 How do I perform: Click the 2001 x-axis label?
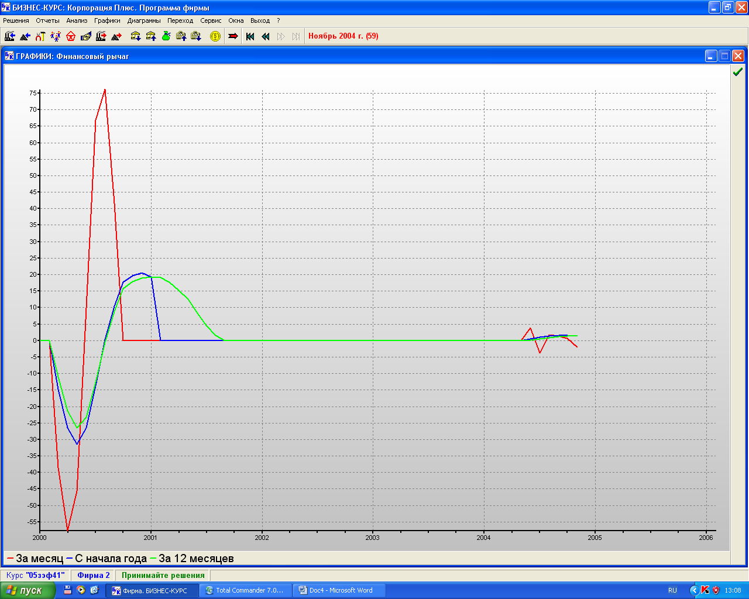[x=150, y=538]
